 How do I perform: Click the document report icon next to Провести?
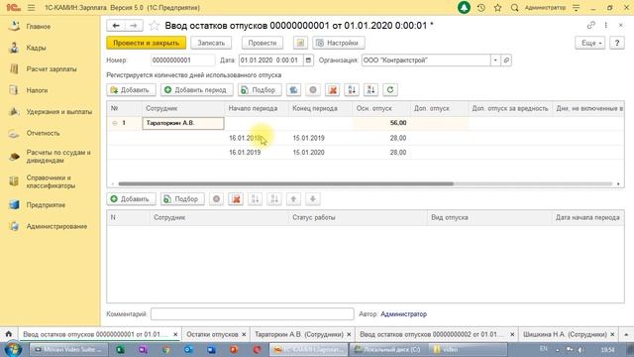(x=300, y=43)
